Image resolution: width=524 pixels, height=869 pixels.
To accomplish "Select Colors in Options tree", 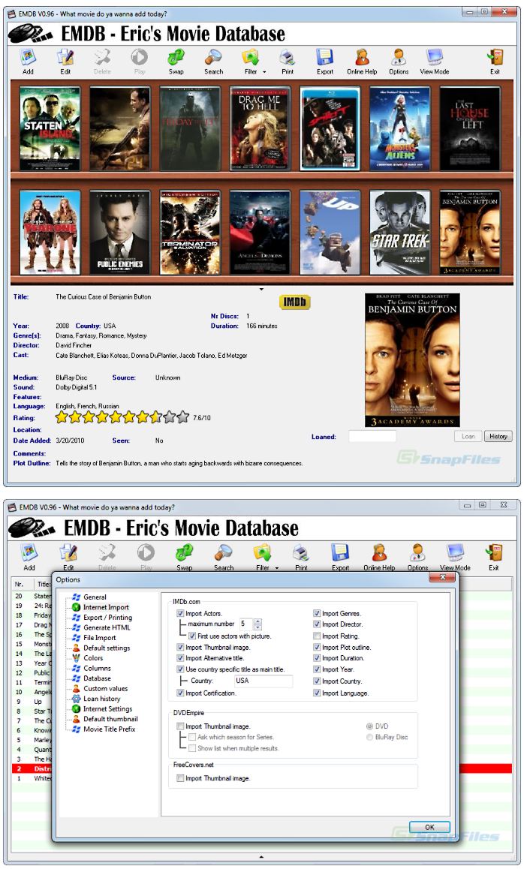I will click(x=93, y=658).
